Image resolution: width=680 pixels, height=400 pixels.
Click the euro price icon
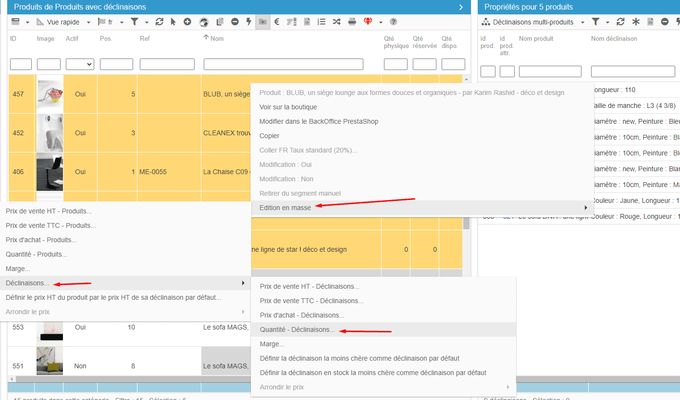[277, 22]
